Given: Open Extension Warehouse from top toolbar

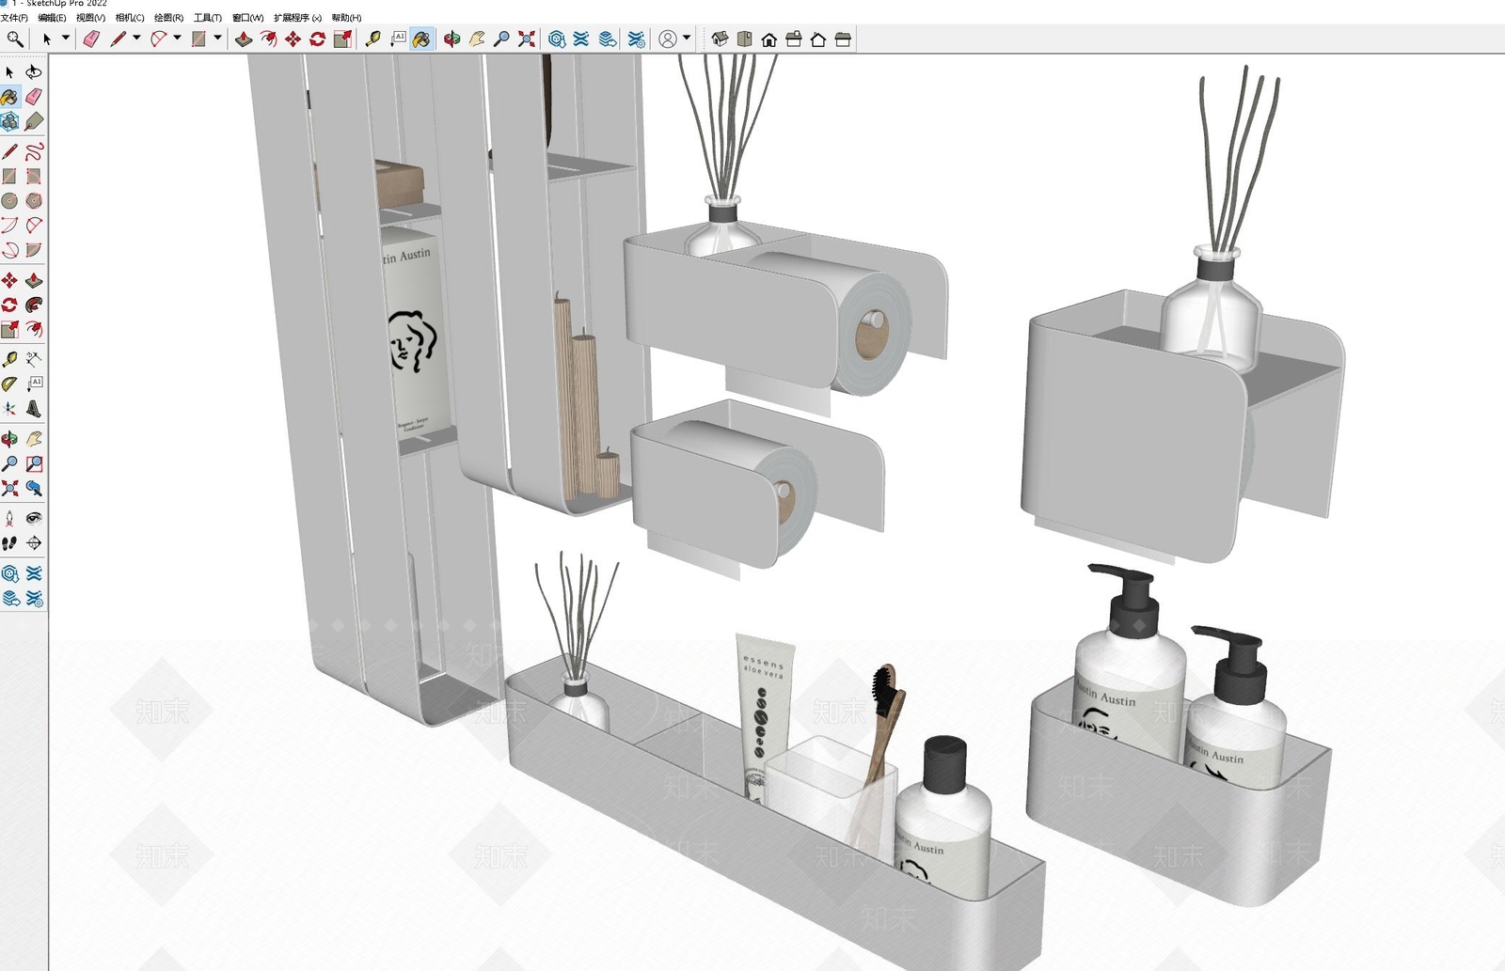Looking at the screenshot, I should coord(581,39).
